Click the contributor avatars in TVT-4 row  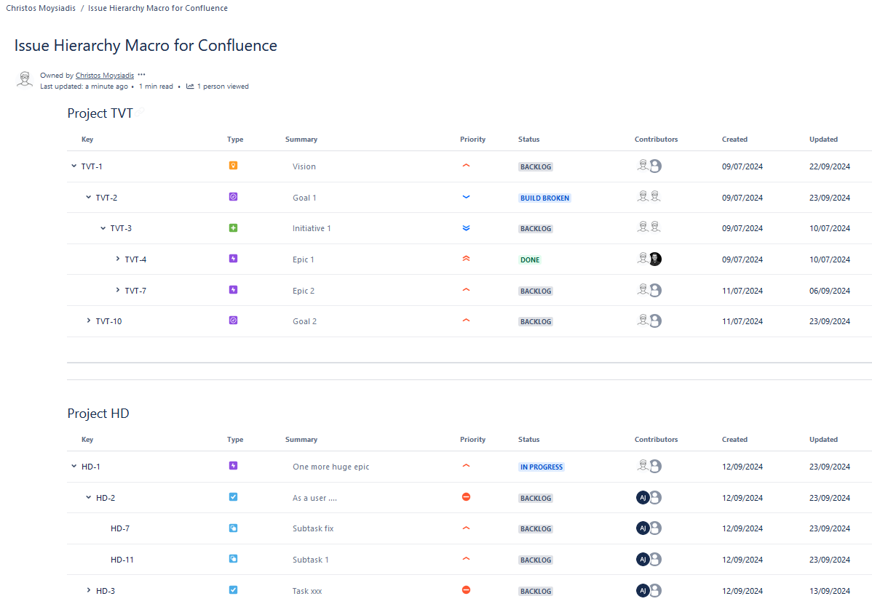tap(649, 259)
